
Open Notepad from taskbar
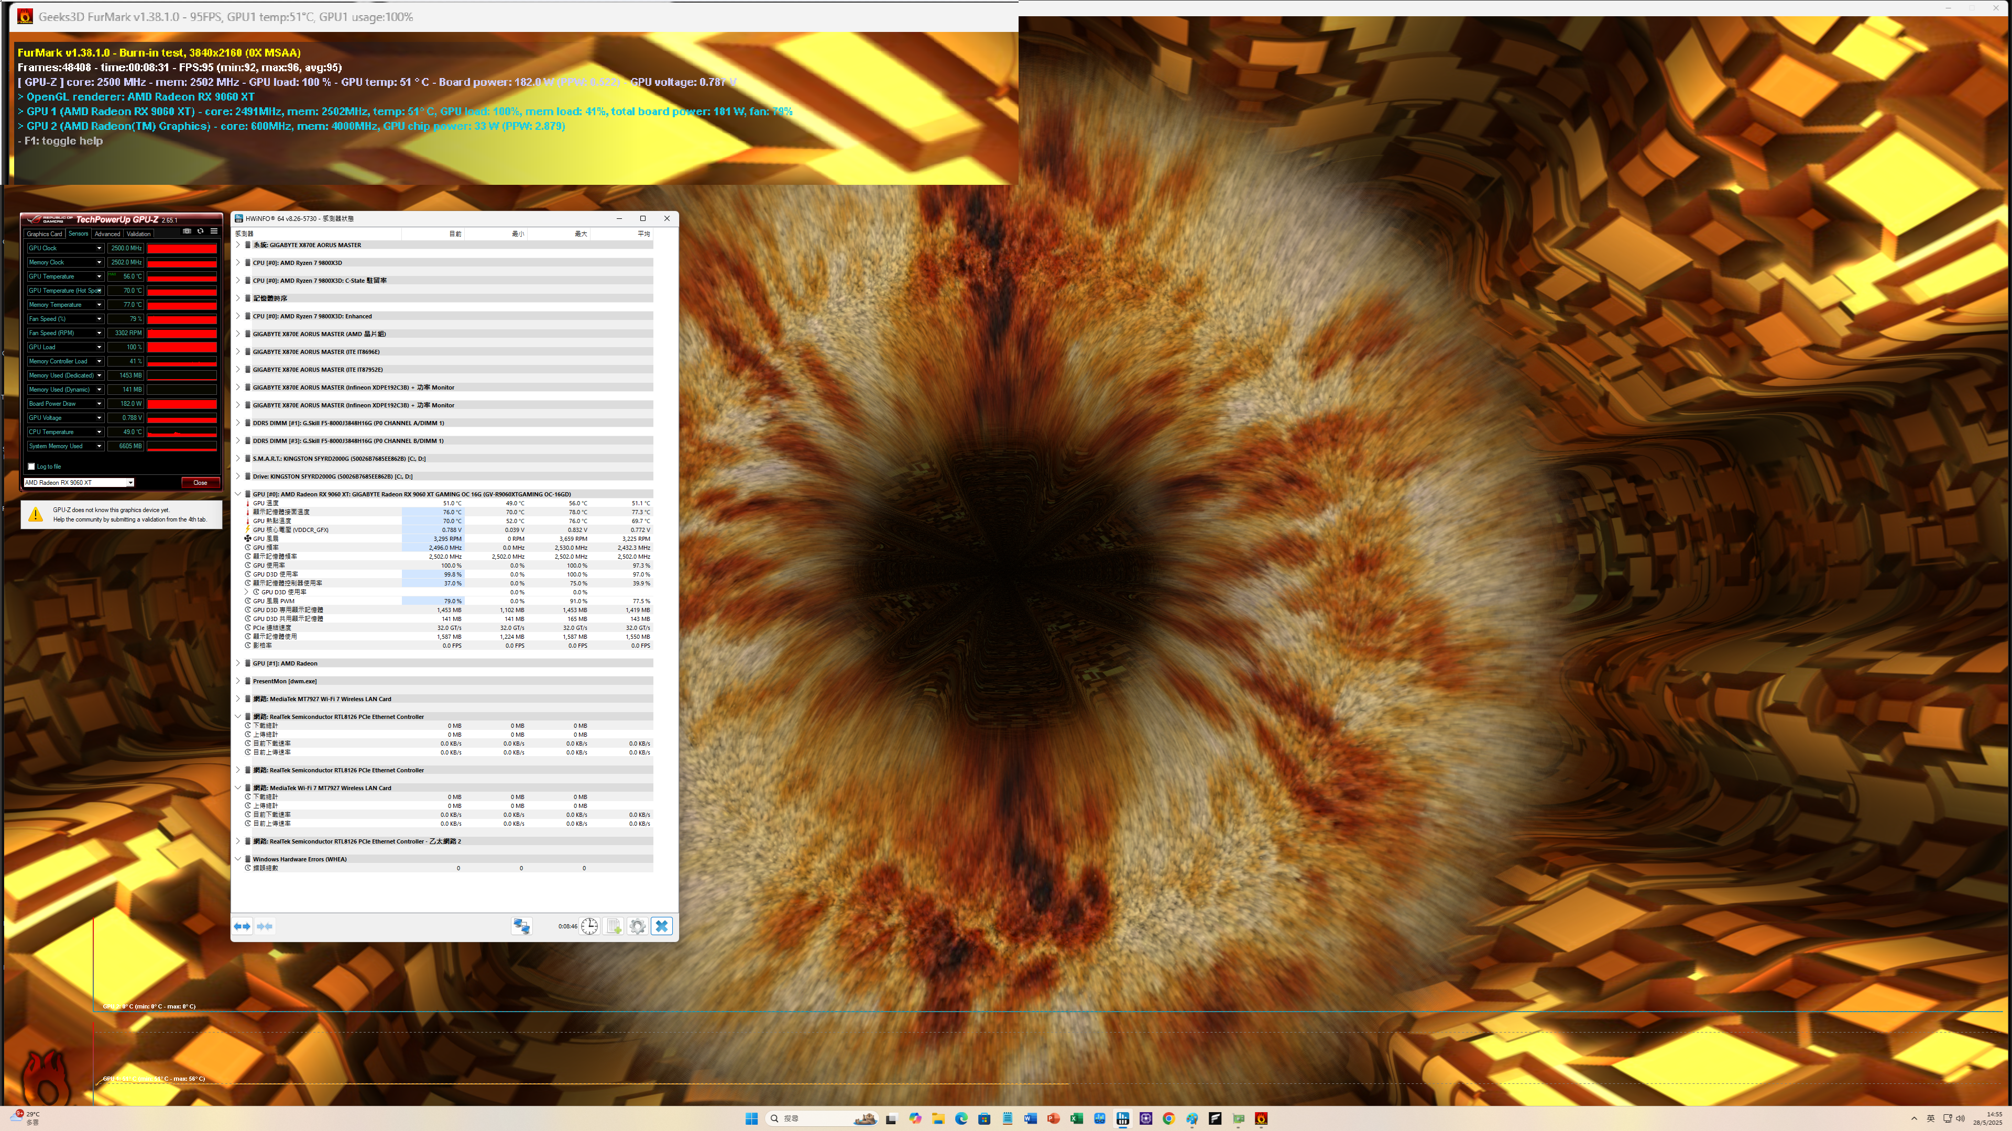pos(1008,1118)
